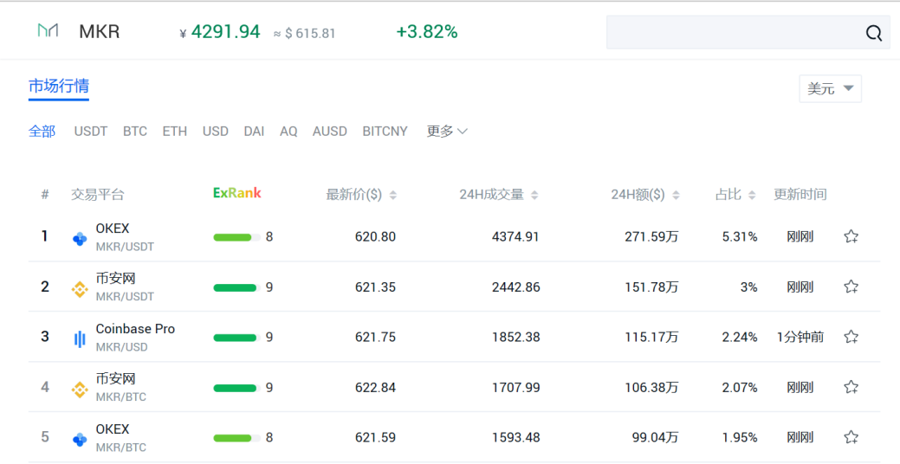Click the OKEX logo in row 1

(x=80, y=239)
